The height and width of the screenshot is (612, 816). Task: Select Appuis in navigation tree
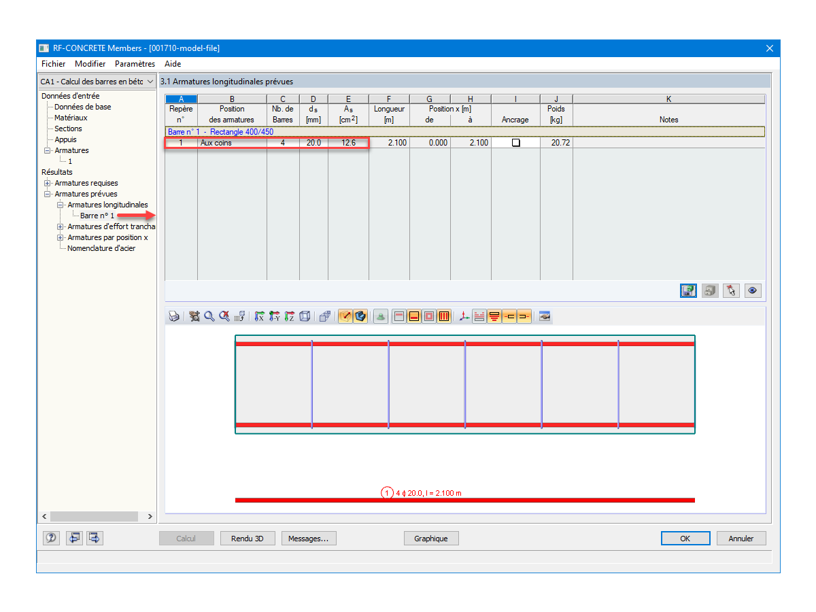[66, 139]
